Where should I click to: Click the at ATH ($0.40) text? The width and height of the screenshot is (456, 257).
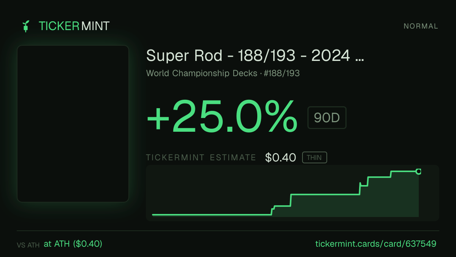coord(73,244)
